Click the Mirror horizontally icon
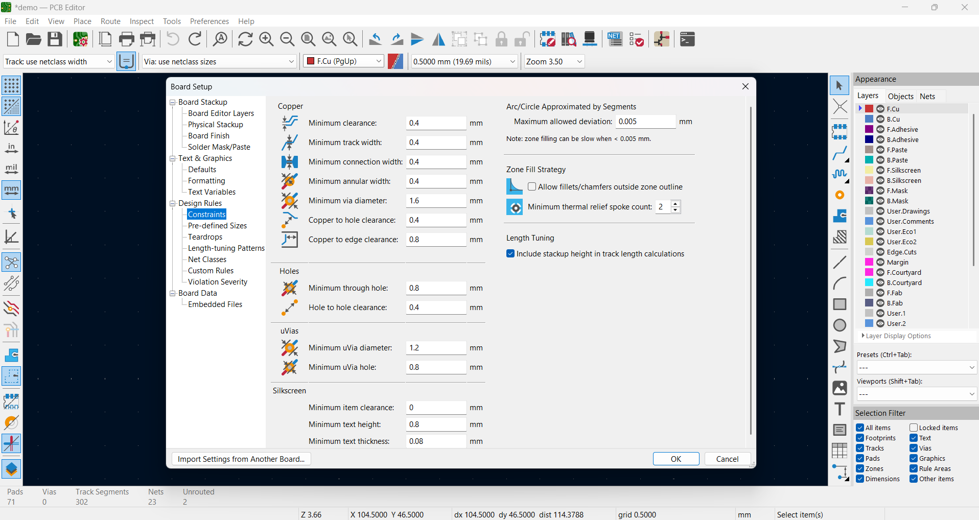The width and height of the screenshot is (979, 520). coord(438,39)
